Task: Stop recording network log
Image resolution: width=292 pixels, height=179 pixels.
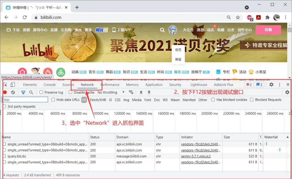Action: coord(5,92)
